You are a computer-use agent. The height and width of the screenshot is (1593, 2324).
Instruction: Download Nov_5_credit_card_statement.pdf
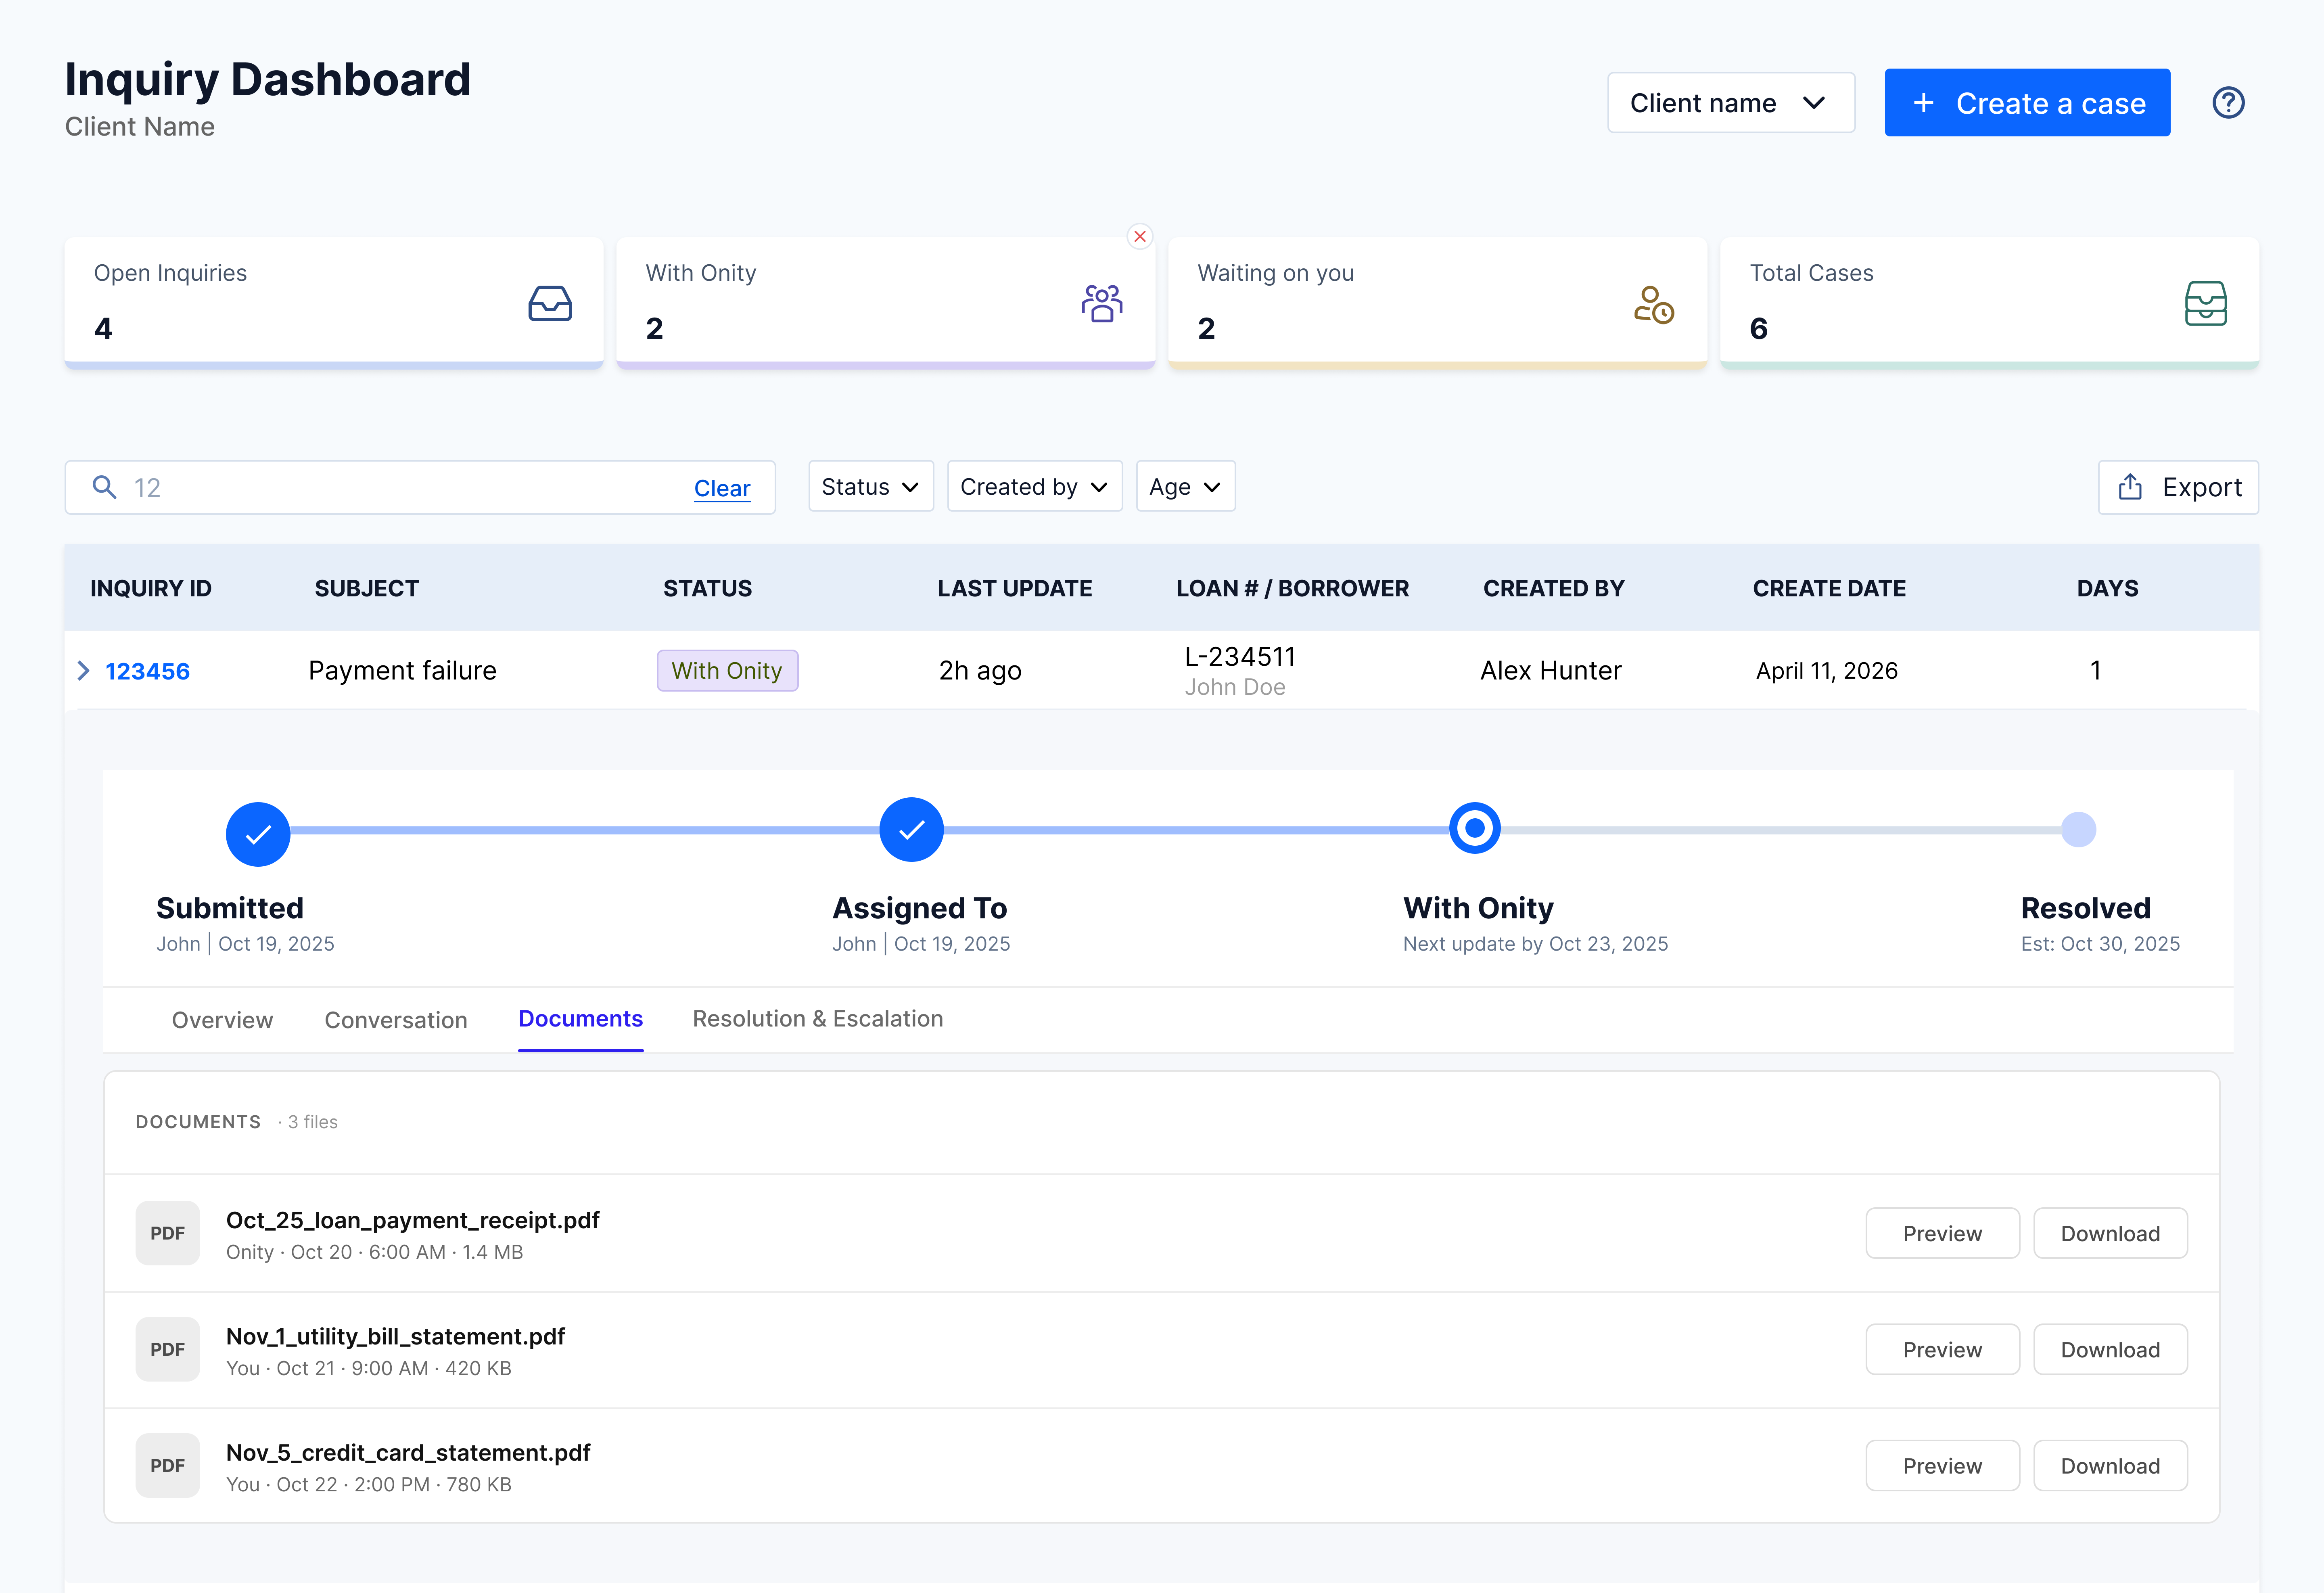point(2110,1465)
